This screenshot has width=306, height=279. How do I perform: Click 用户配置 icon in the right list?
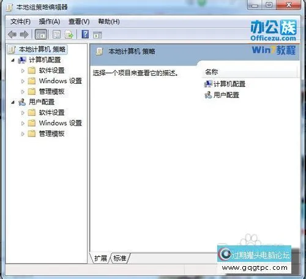[x=208, y=95]
